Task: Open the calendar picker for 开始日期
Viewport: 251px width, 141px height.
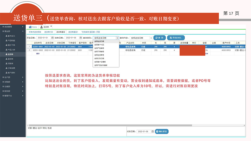Action: [x=52, y=38]
